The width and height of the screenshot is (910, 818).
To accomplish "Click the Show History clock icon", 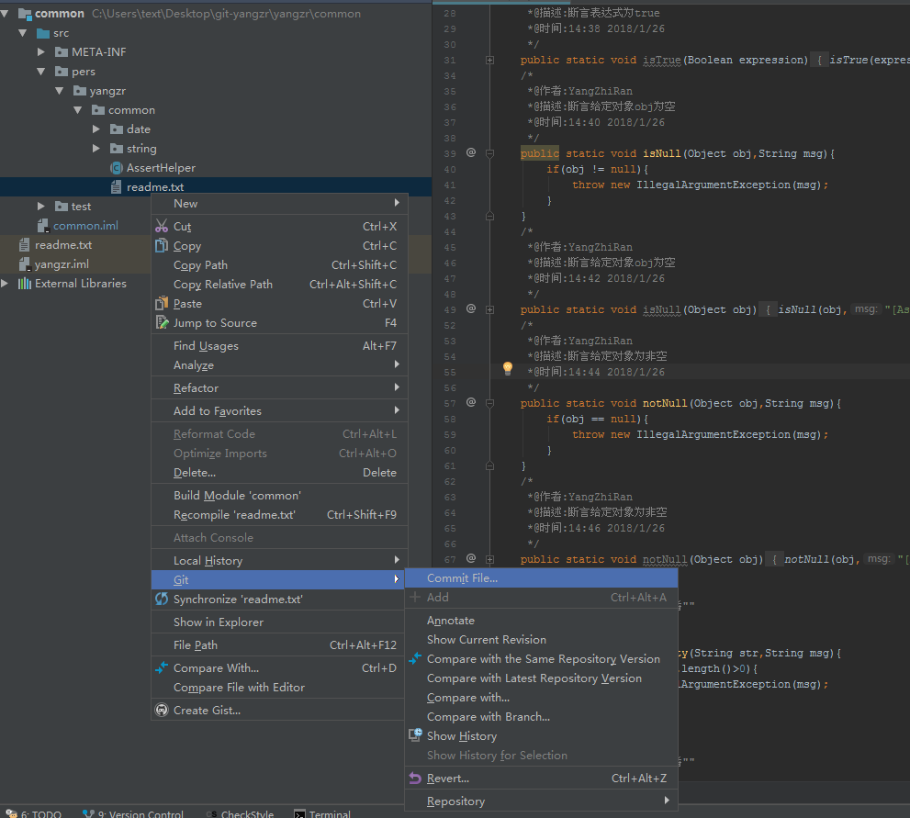I will coord(415,735).
